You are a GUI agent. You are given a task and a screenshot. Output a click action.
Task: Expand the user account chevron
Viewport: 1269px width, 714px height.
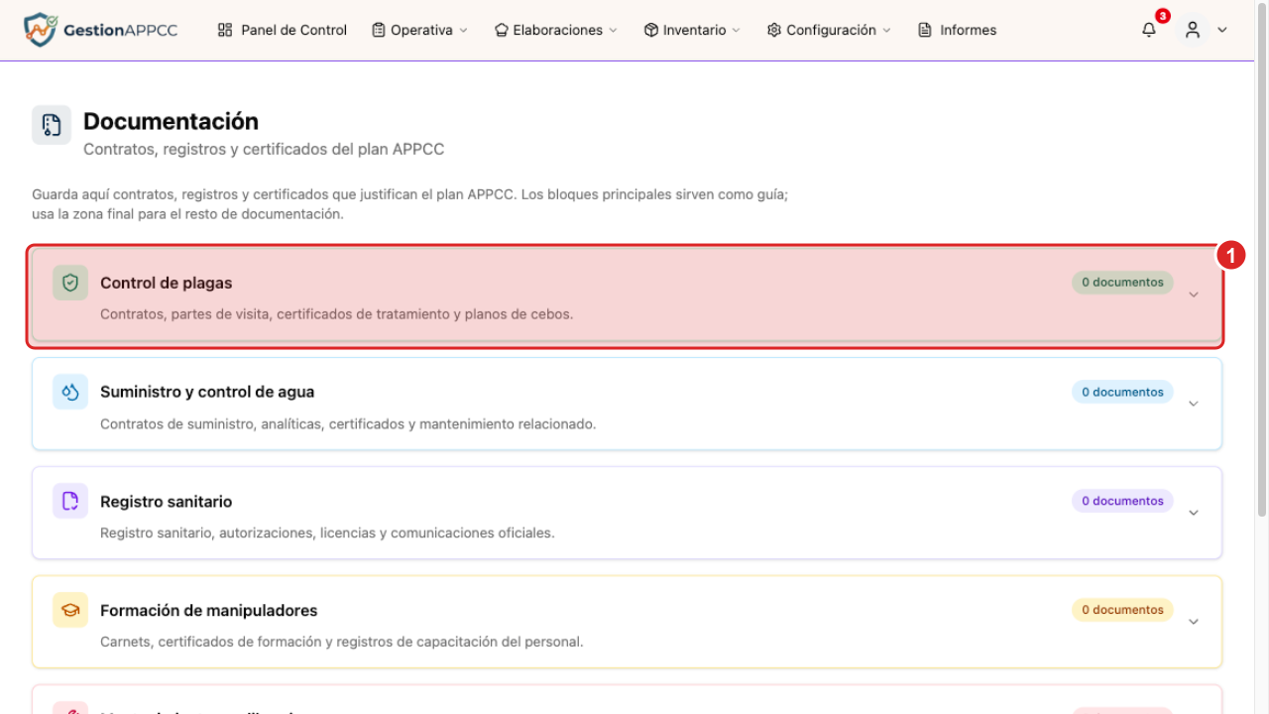pyautogui.click(x=1222, y=30)
